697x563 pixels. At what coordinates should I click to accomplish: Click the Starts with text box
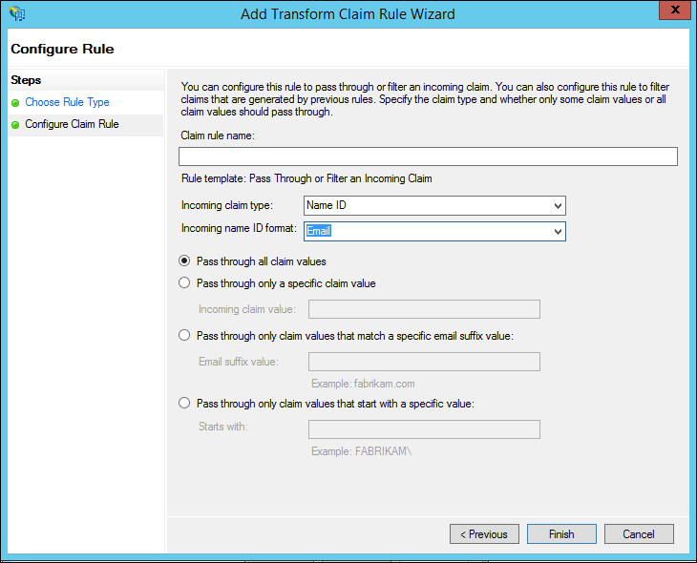click(424, 429)
